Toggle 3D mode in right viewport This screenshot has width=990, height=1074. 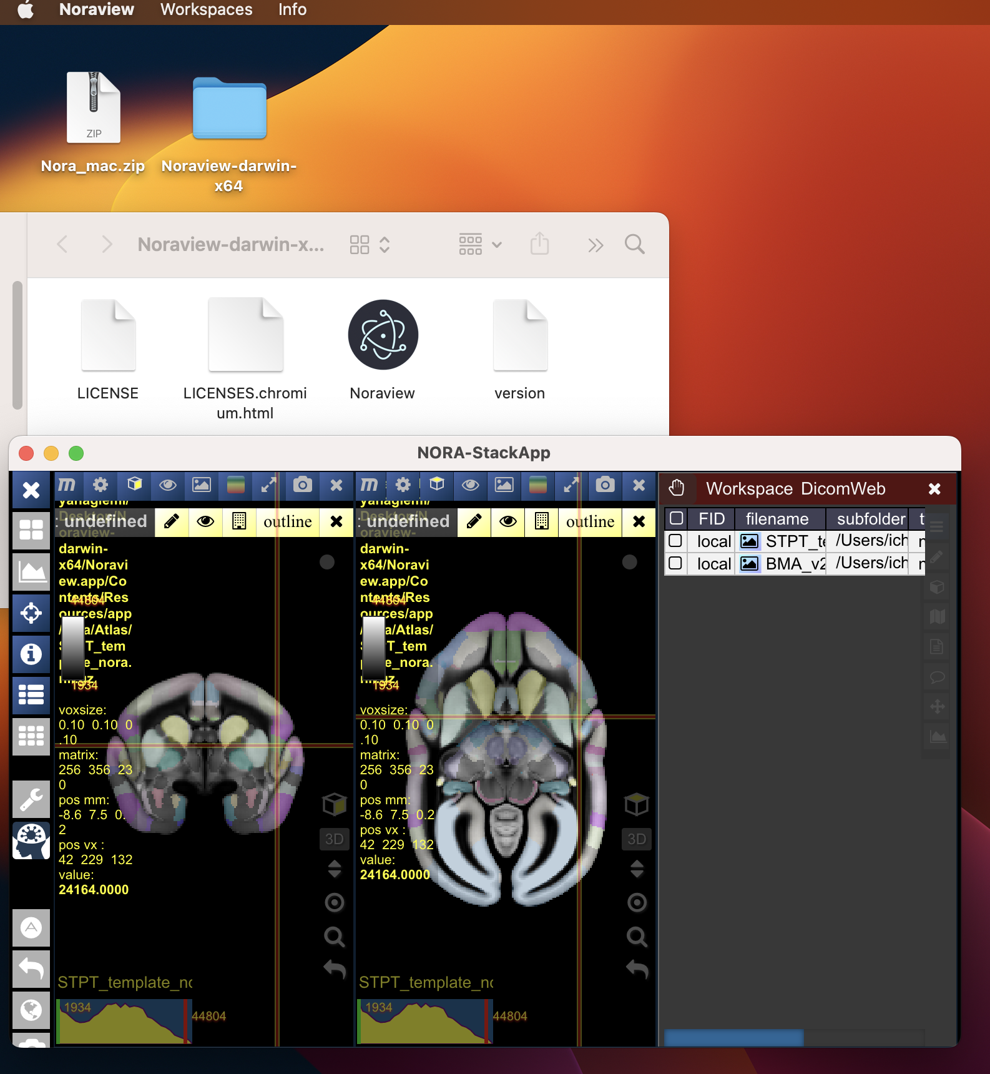pos(637,839)
